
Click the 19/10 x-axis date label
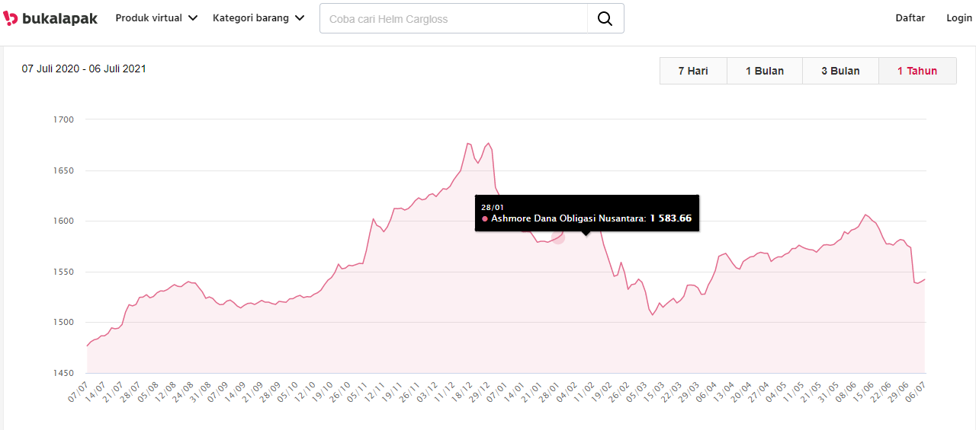(323, 392)
